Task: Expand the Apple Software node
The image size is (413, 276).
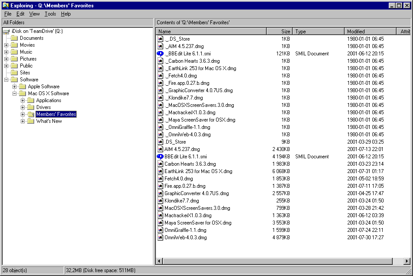Action: pos(14,87)
